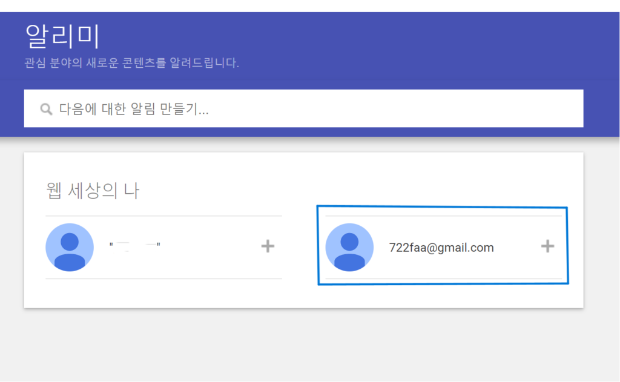This screenshot has width=620, height=382.
Task: Focus the '다음에 대한 알림 만들기...' search field
Action: (x=303, y=108)
